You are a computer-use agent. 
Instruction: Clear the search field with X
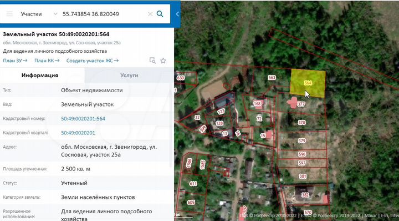pos(150,14)
